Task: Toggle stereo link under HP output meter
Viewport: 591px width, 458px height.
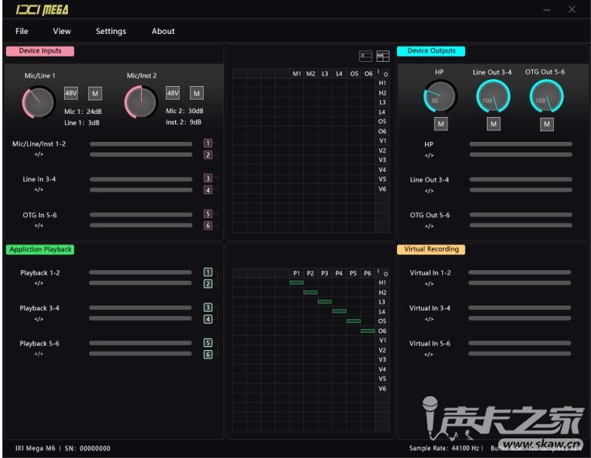Action: click(x=429, y=155)
